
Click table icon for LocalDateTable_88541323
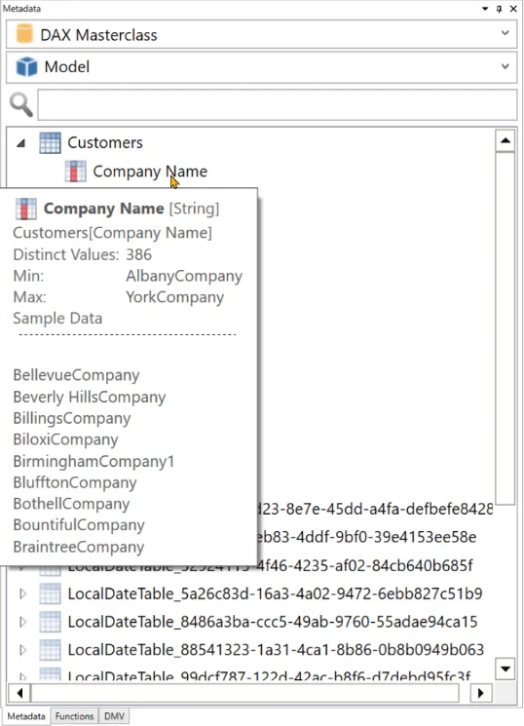(50, 650)
